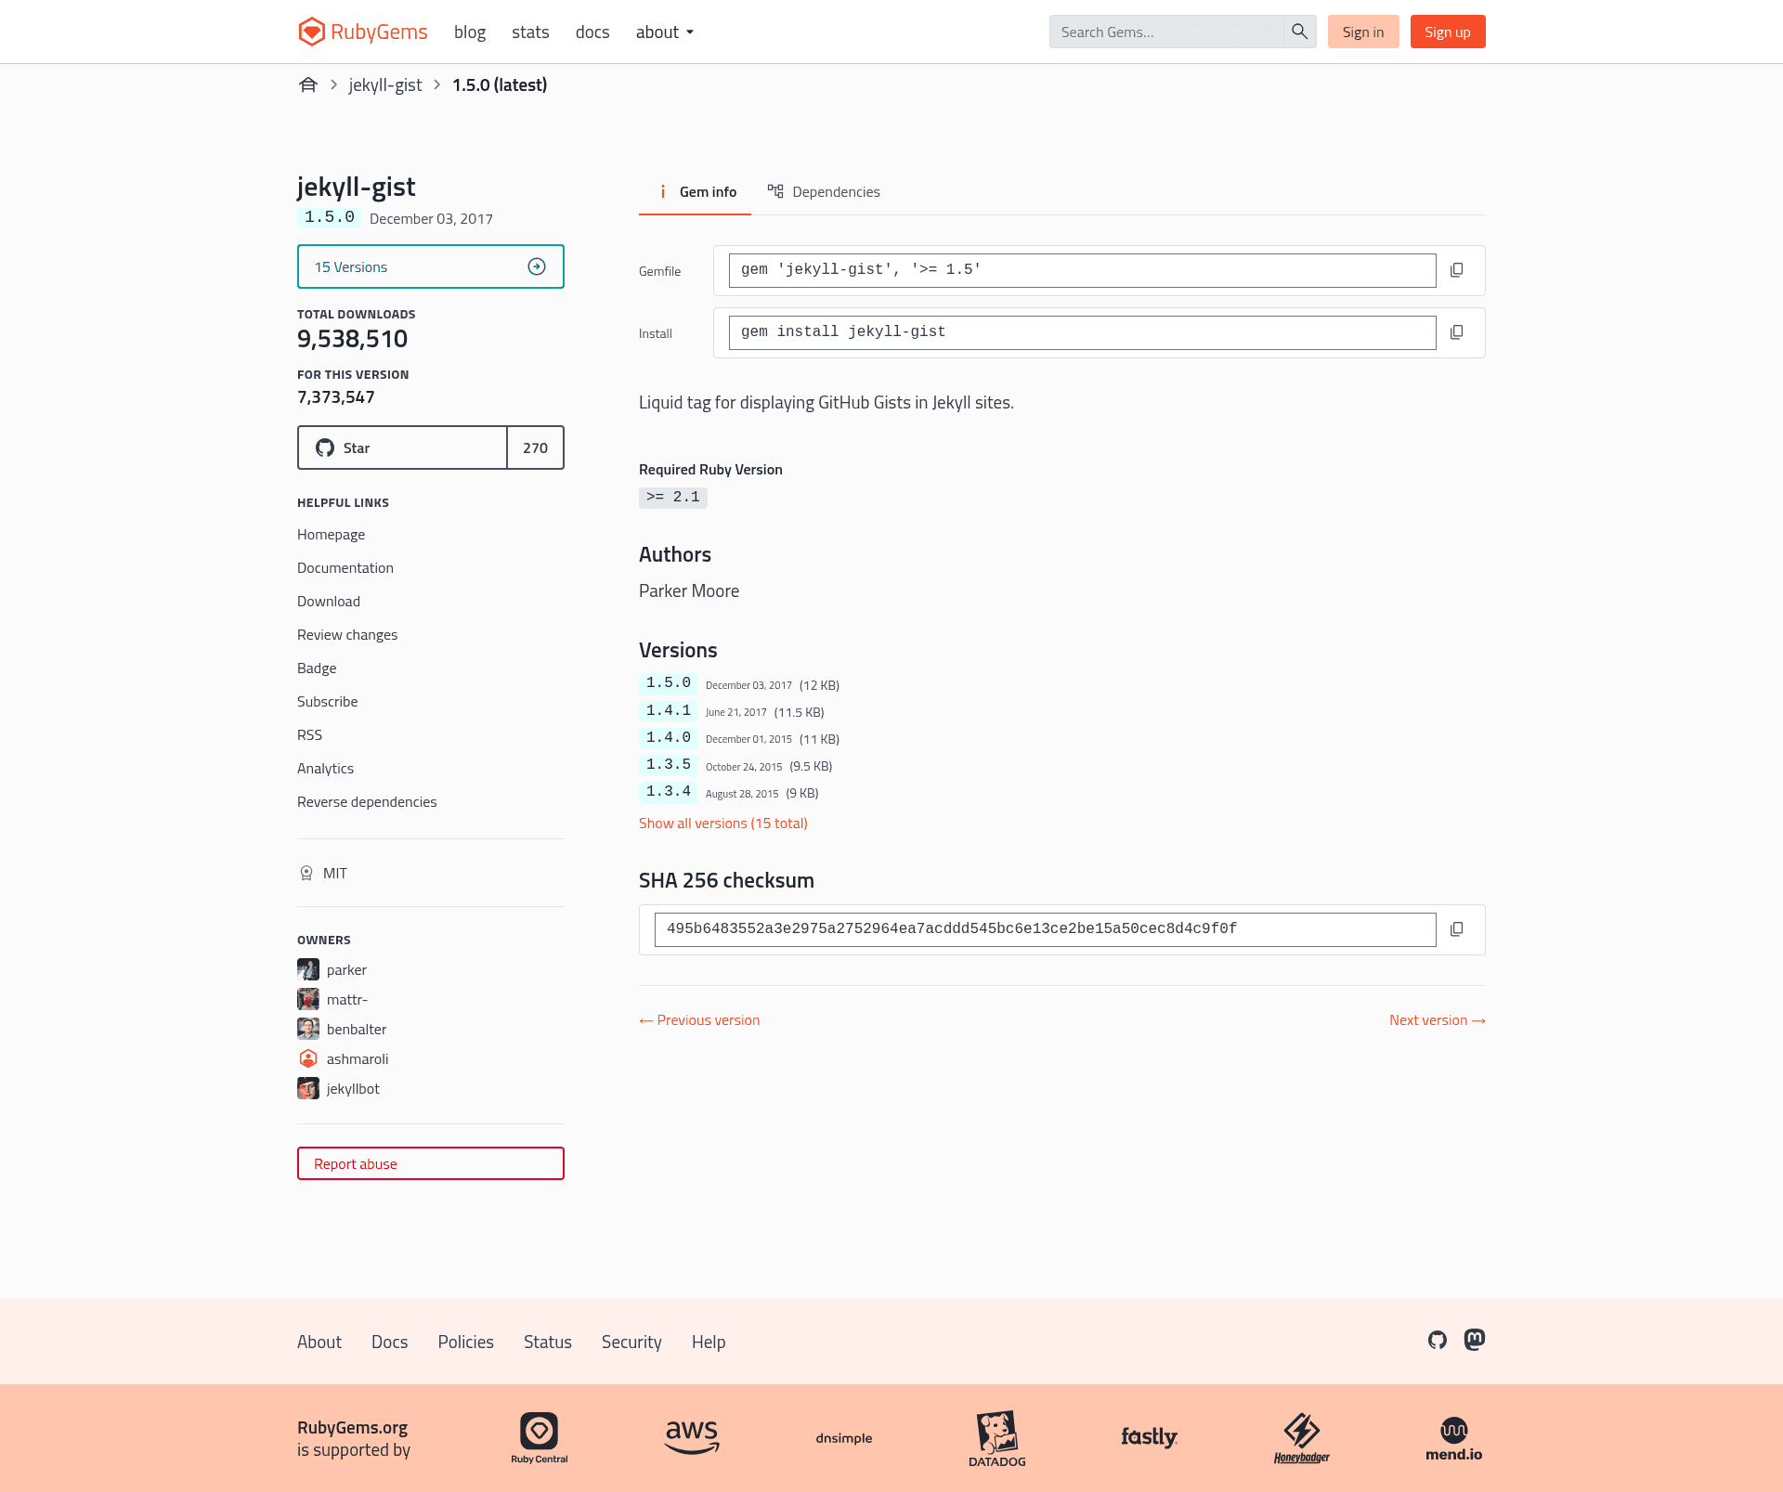Copy the Gemfile line with the copy icon
Image resolution: width=1783 pixels, height=1492 pixels.
[1457, 270]
